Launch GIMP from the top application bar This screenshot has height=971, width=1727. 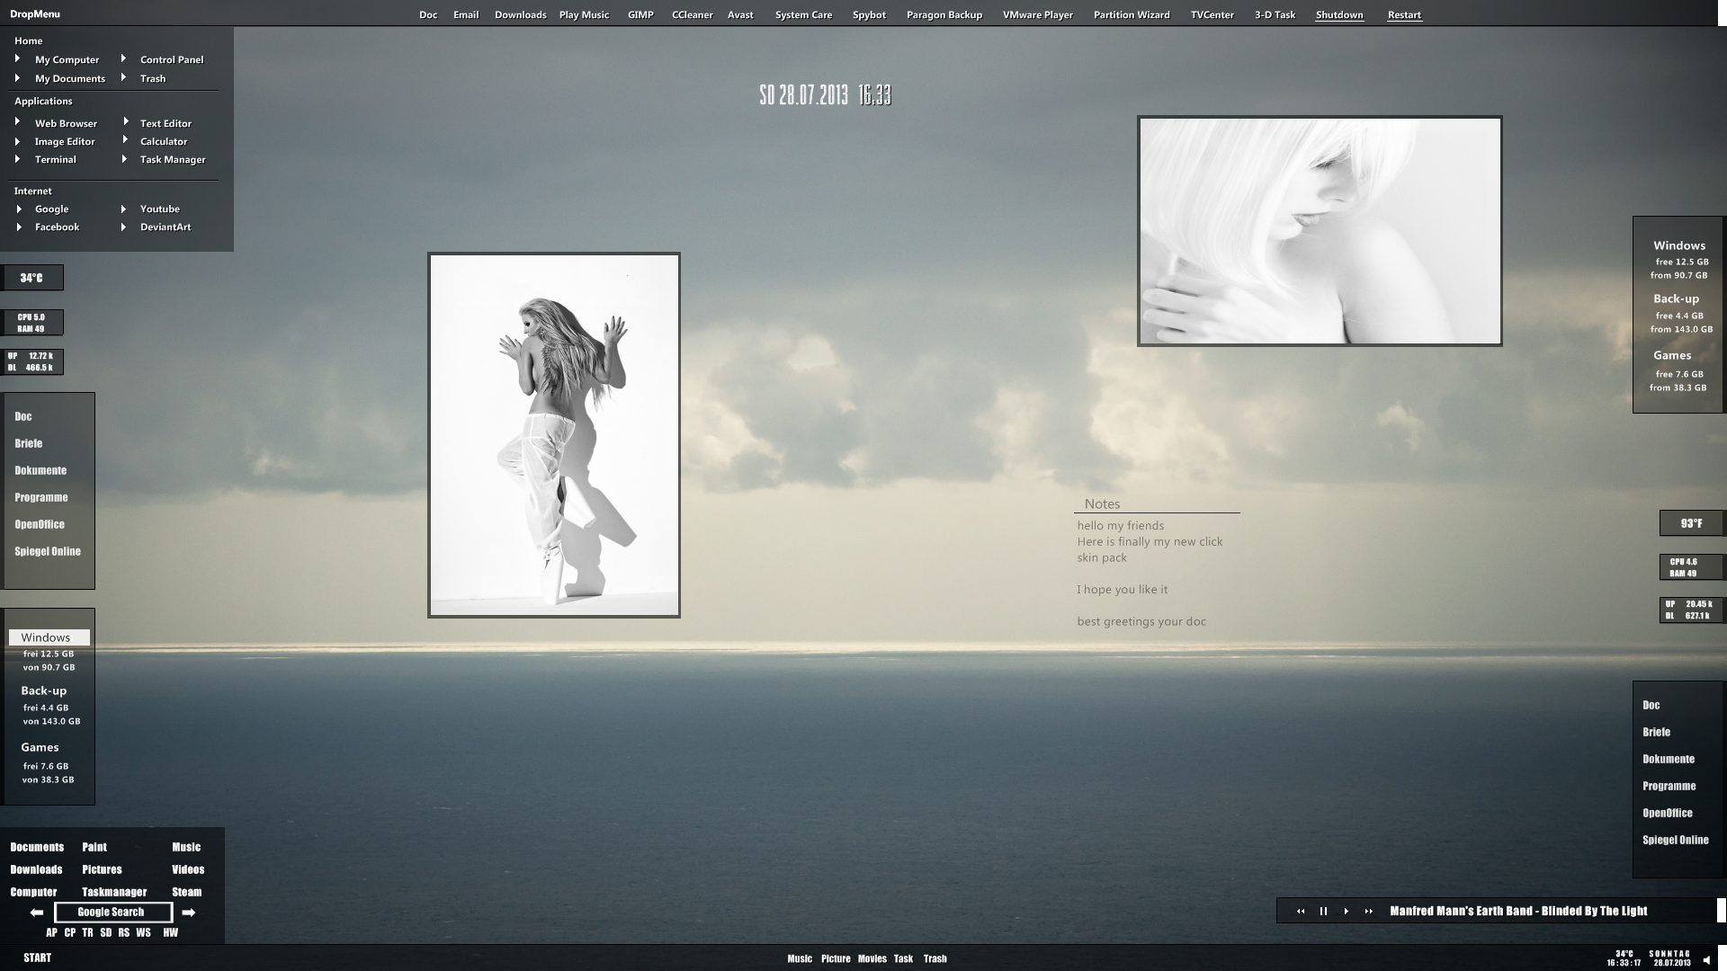click(640, 14)
